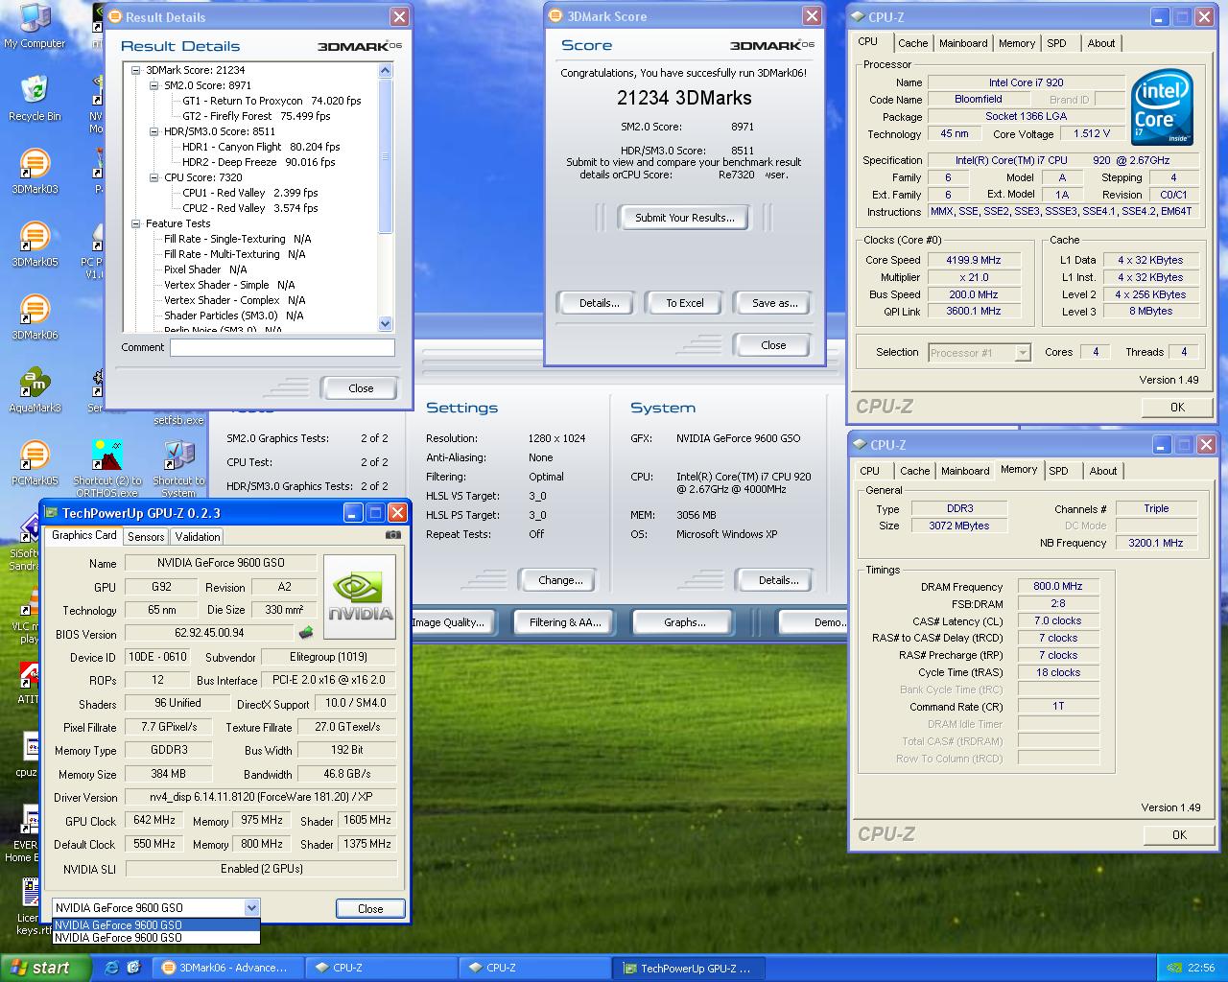Viewport: 1228px width, 982px height.
Task: Click the To Excel button
Action: coord(685,303)
